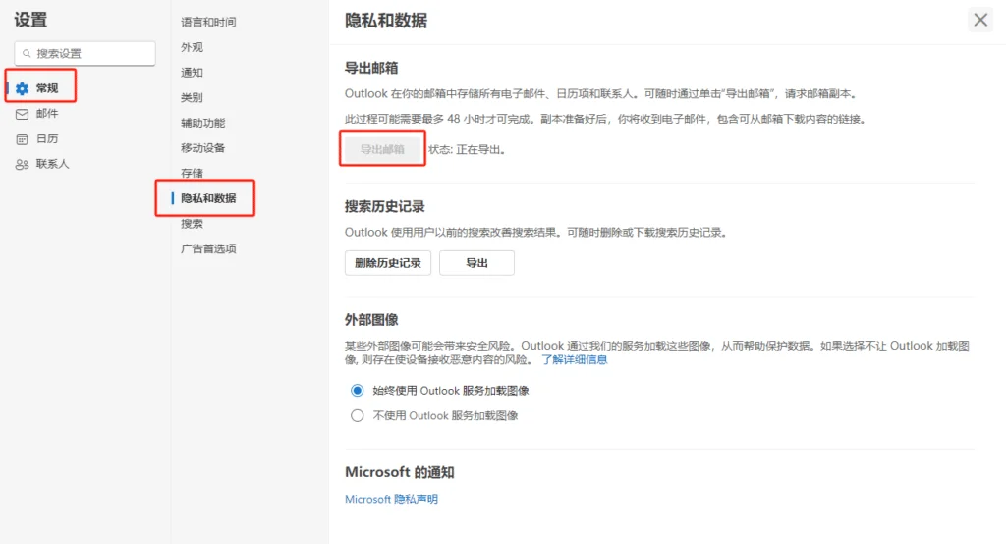This screenshot has height=544, width=1006.
Task: Focus the 搜索设置 input field
Action: [x=92, y=53]
